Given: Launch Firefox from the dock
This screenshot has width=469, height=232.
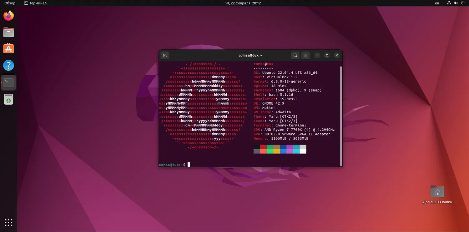Looking at the screenshot, I should (x=8, y=16).
